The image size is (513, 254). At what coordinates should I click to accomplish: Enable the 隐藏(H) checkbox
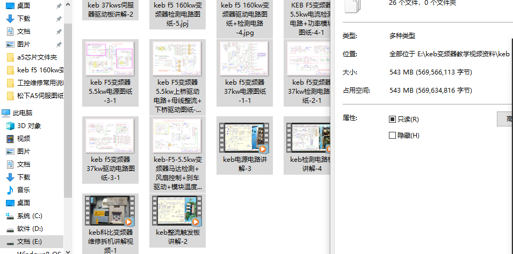point(392,136)
